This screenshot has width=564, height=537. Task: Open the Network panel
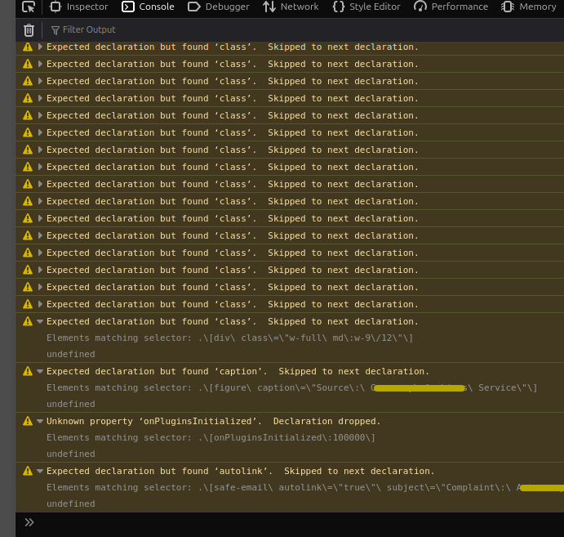(x=291, y=7)
